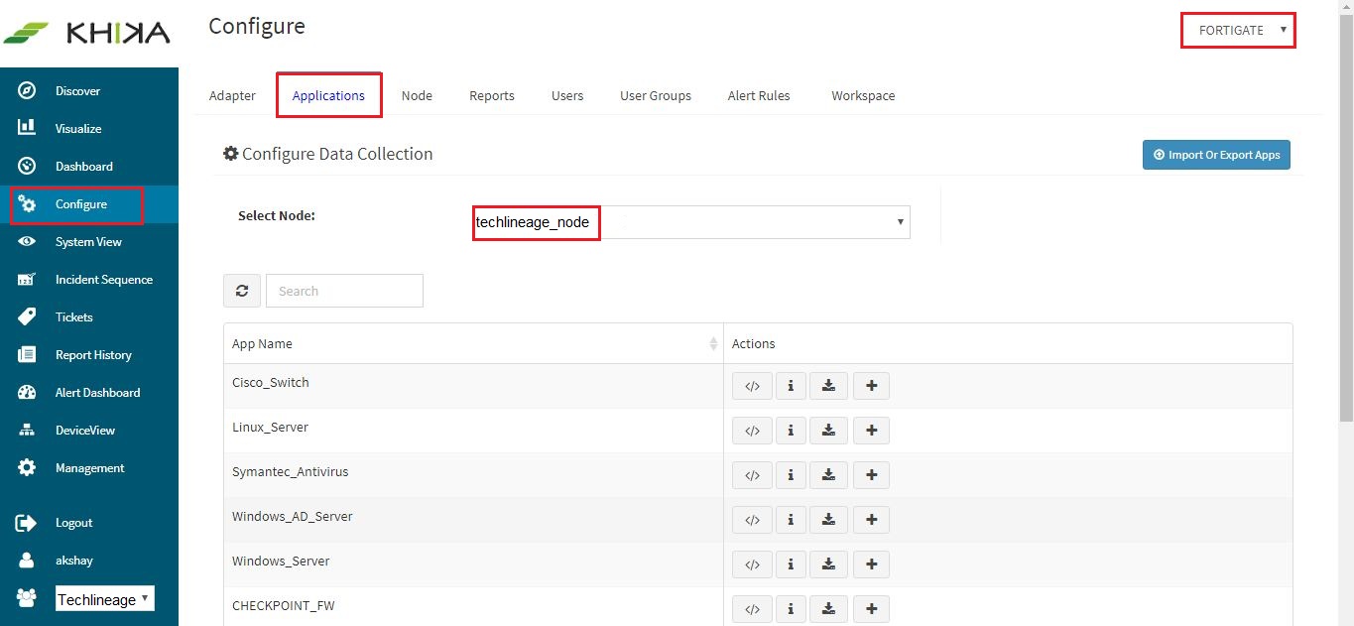
Task: Click plus icon for Windows_AD_Server
Action: [871, 520]
